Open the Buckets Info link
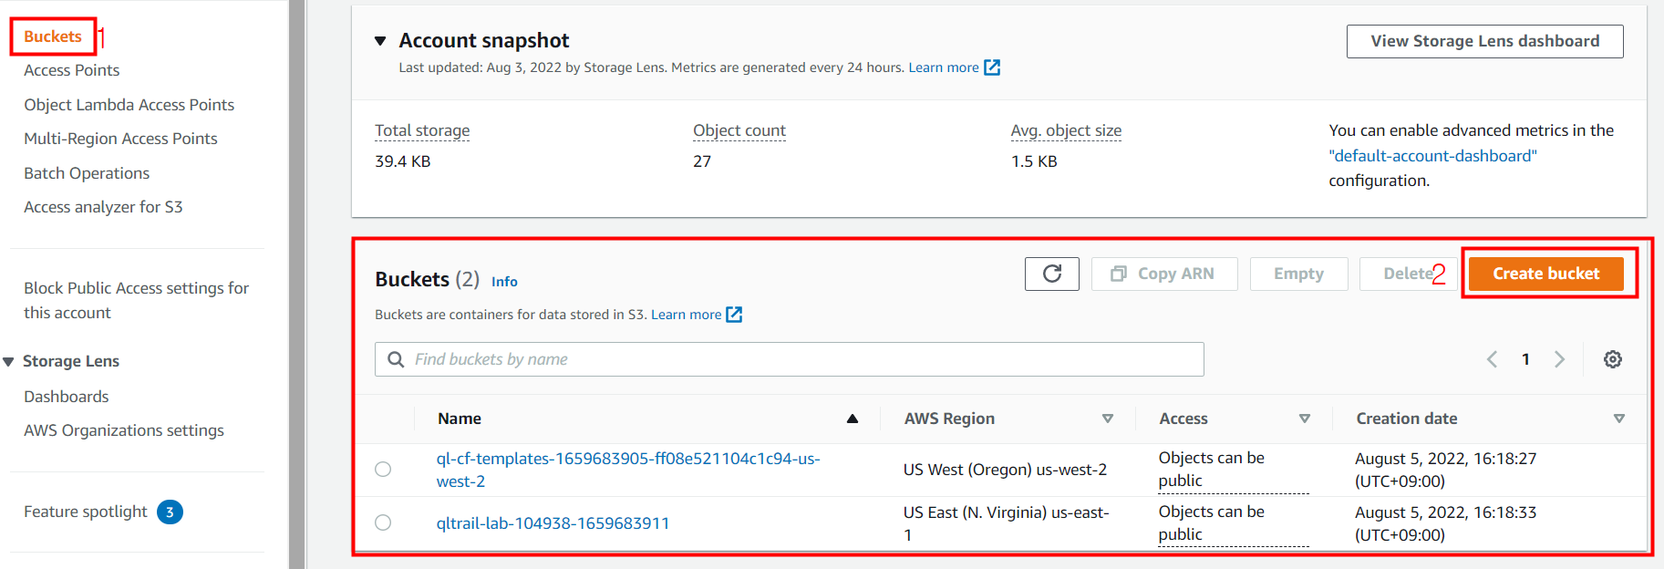Screen dimensions: 1664x569 click(504, 282)
